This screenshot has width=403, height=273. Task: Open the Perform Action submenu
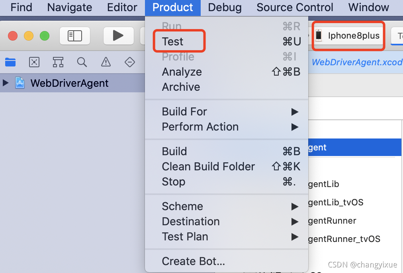coord(227,127)
